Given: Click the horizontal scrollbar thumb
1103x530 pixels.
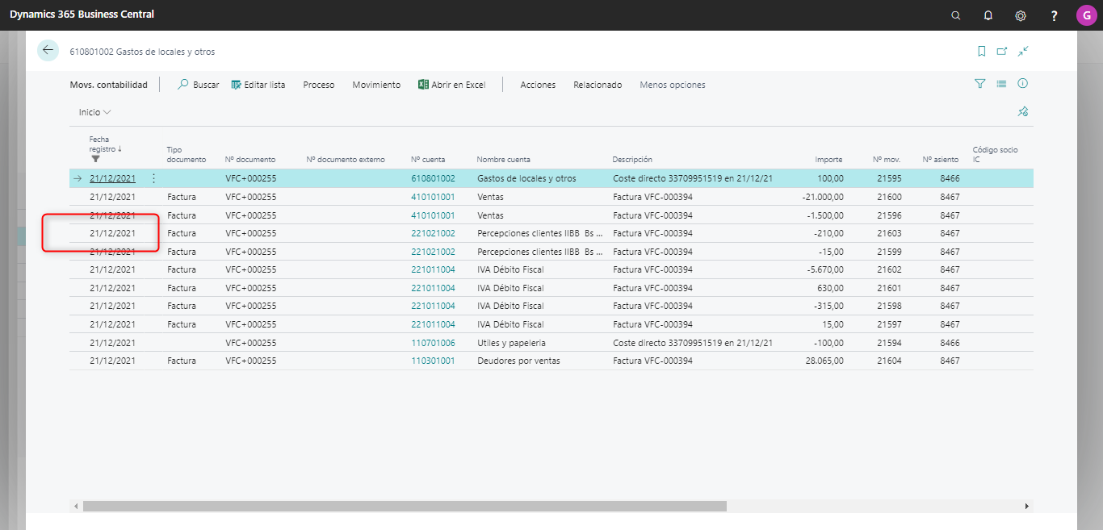Looking at the screenshot, I should tap(405, 506).
